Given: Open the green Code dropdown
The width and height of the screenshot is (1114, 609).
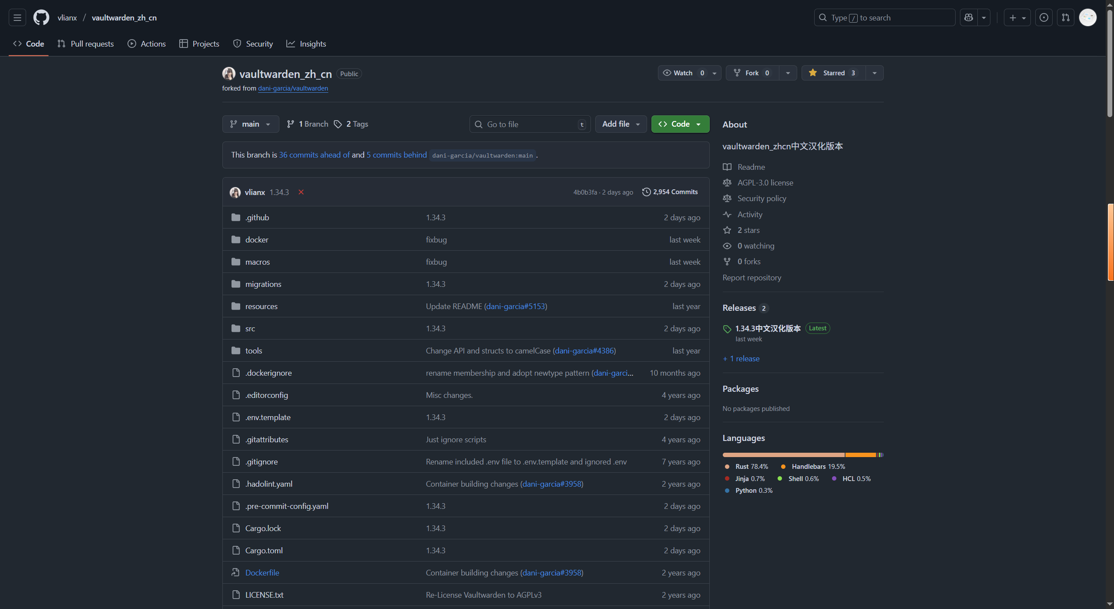Looking at the screenshot, I should [680, 124].
